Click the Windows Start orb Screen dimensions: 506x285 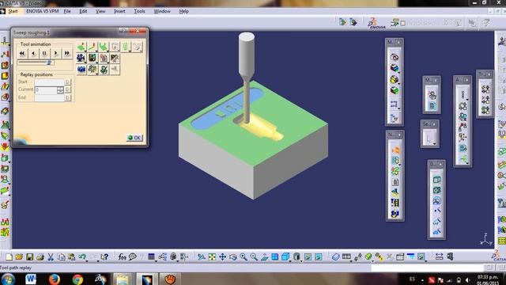click(8, 279)
